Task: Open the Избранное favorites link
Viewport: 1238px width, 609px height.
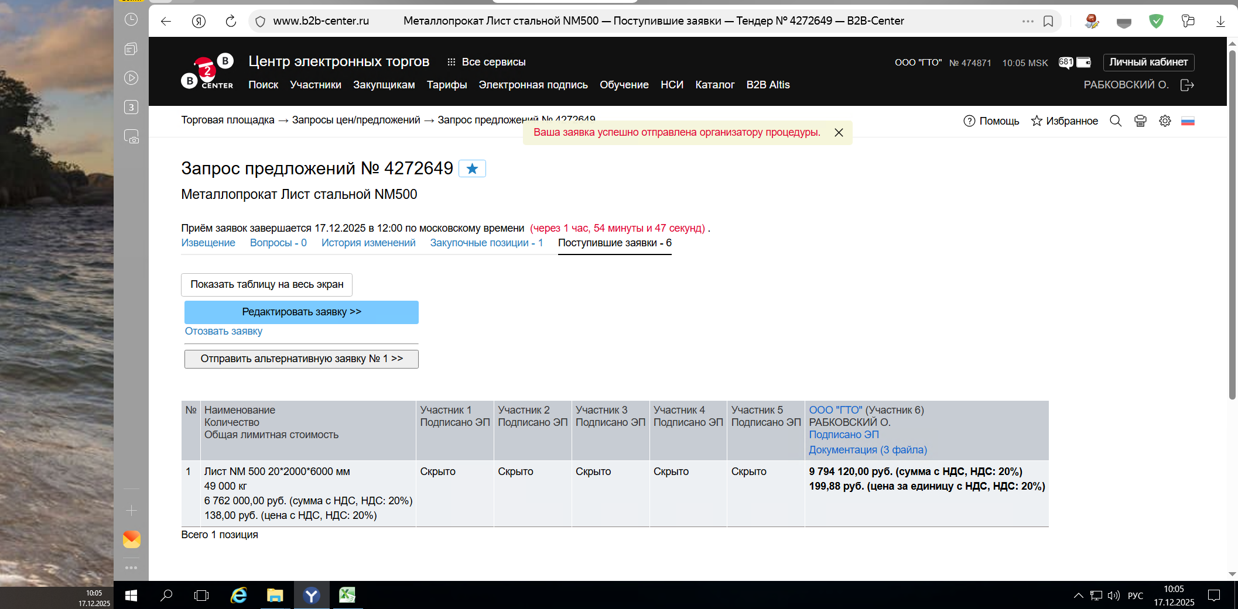Action: pos(1065,121)
